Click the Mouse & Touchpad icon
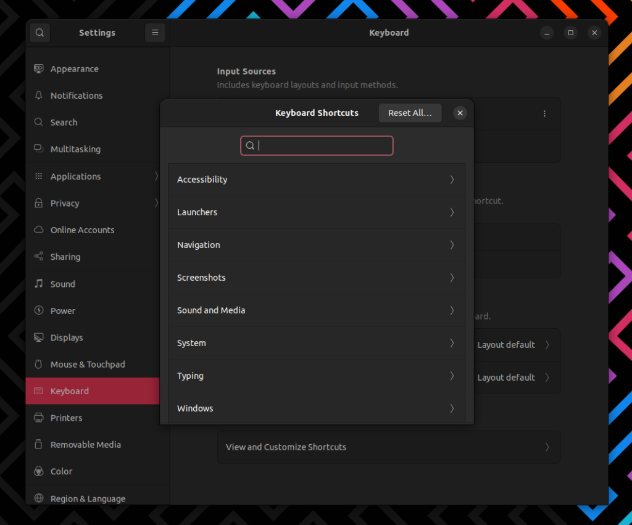The image size is (632, 525). [x=39, y=364]
